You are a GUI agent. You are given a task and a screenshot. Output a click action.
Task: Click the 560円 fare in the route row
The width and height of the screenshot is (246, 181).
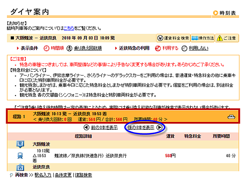coord(171,156)
